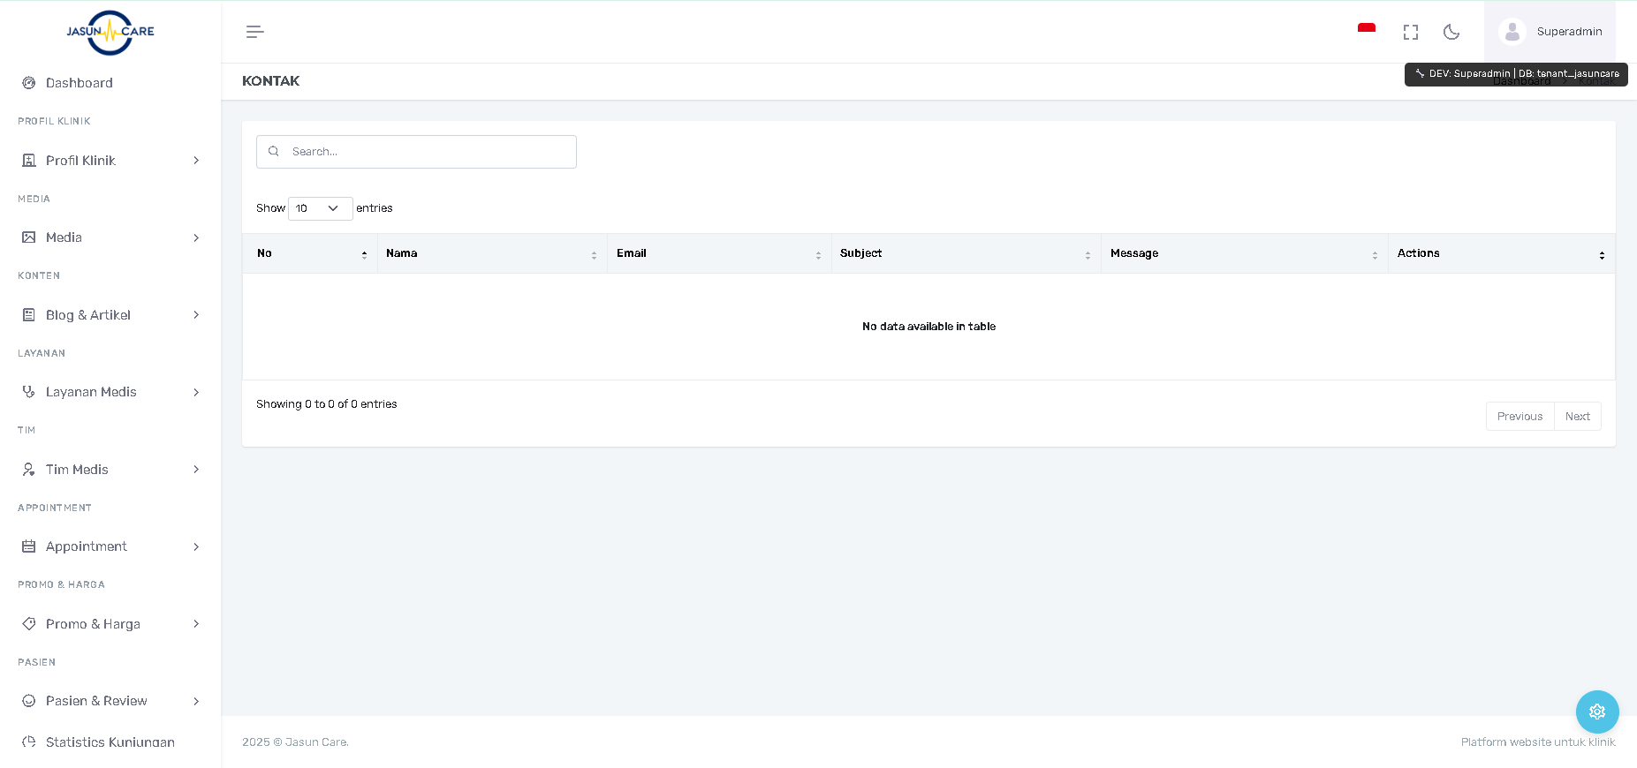The height and width of the screenshot is (768, 1637).
Task: Open the settings gear floating button
Action: coord(1596,712)
